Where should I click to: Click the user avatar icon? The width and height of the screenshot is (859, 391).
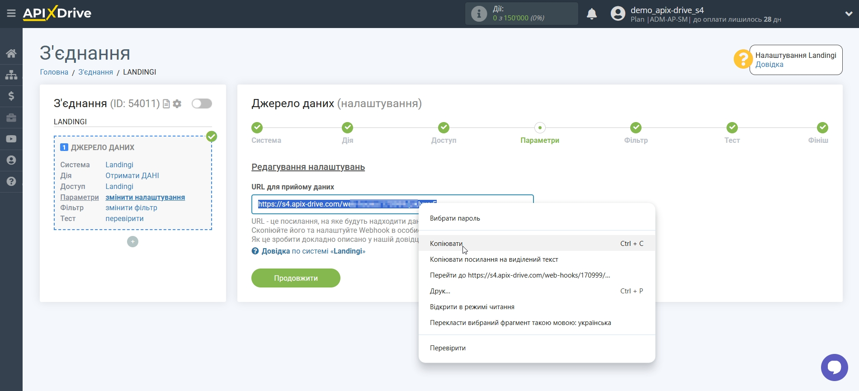pyautogui.click(x=618, y=14)
